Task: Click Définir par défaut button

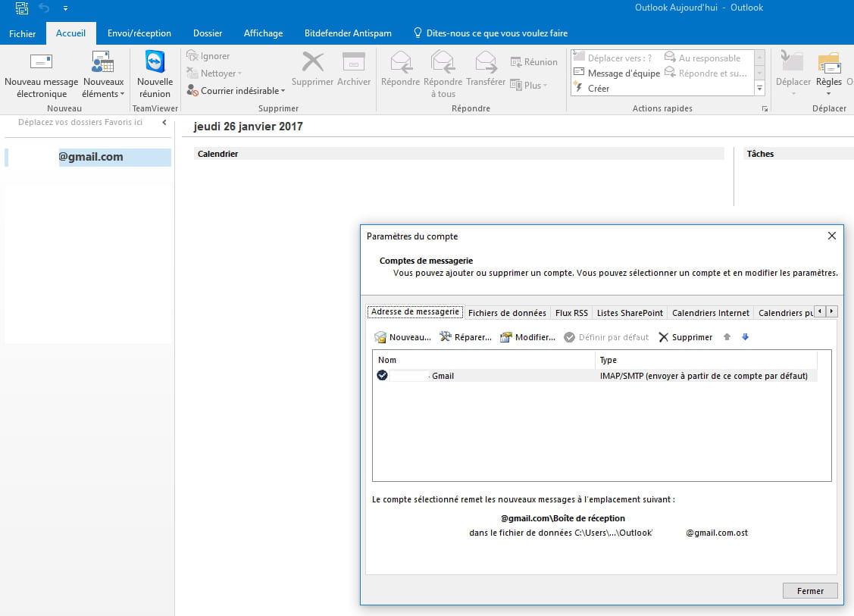Action: (606, 337)
